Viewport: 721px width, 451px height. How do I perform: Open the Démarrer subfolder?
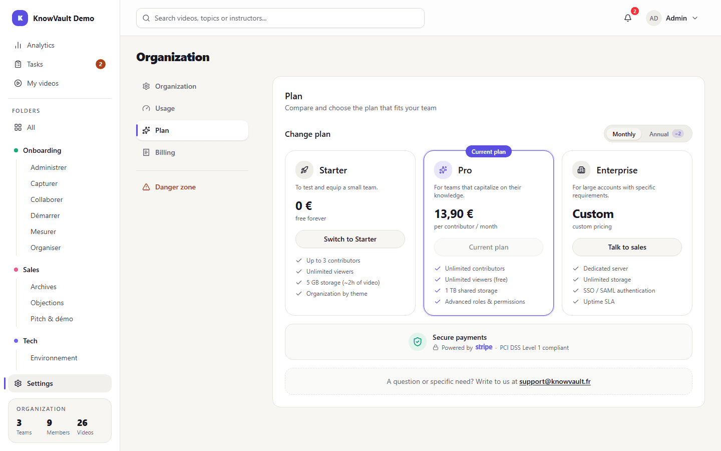45,215
